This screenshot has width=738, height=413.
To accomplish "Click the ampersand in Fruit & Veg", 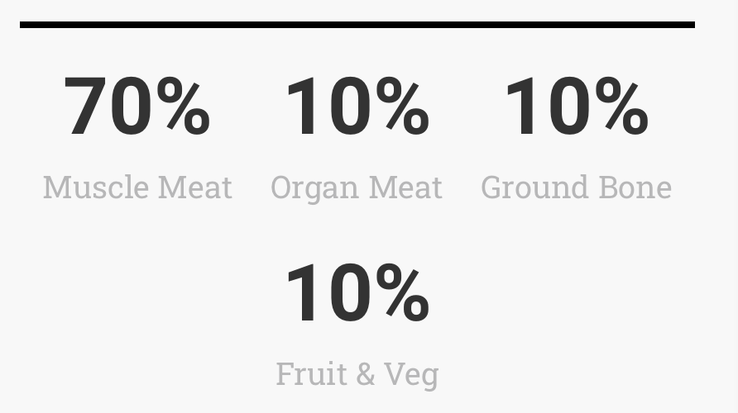I will click(x=366, y=374).
